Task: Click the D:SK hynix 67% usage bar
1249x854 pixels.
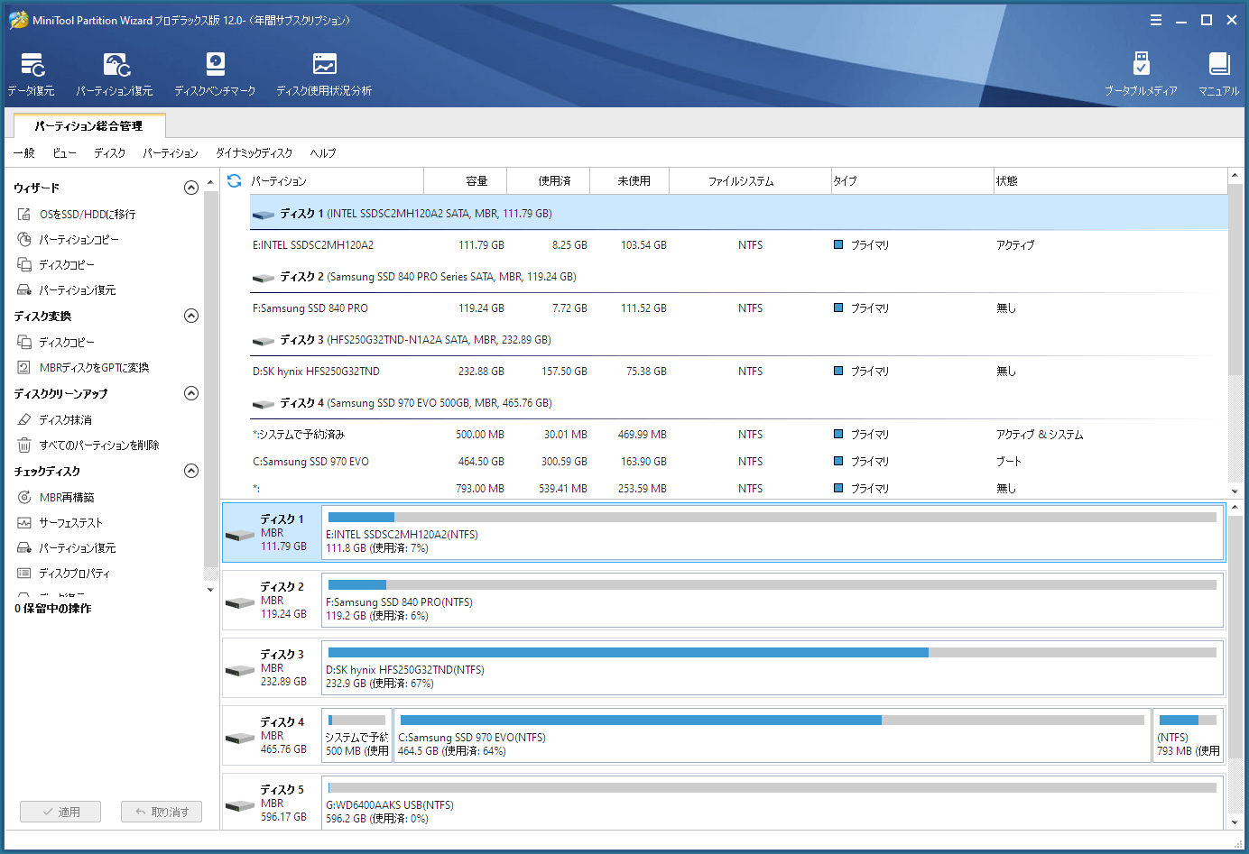Action: point(773,652)
